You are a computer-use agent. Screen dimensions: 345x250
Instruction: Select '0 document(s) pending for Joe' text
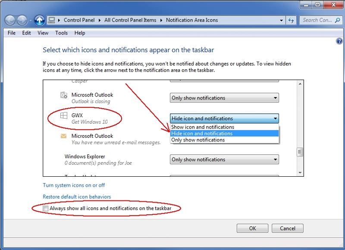tap(98, 163)
